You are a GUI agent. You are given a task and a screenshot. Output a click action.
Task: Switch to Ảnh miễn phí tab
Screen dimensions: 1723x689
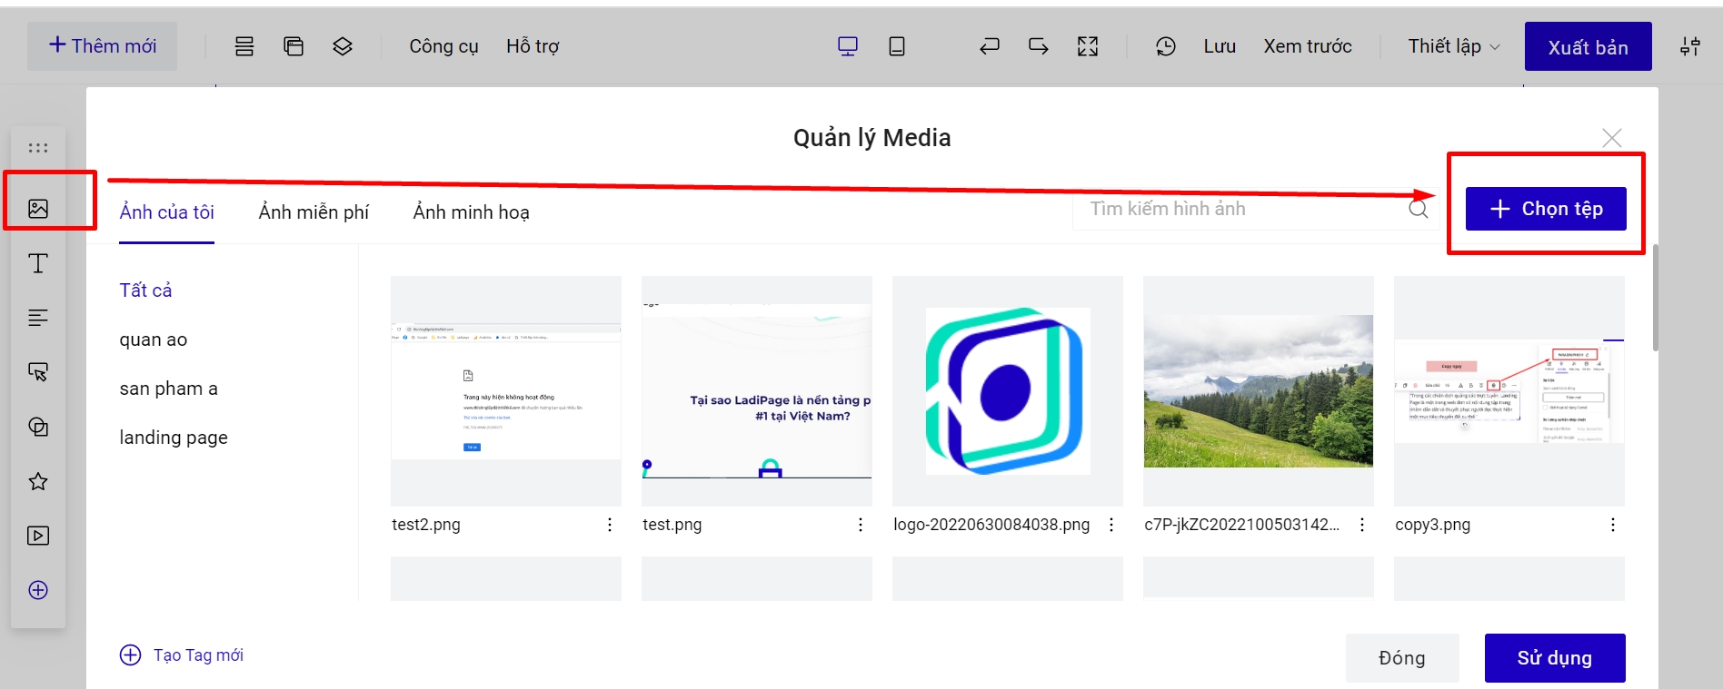click(314, 212)
